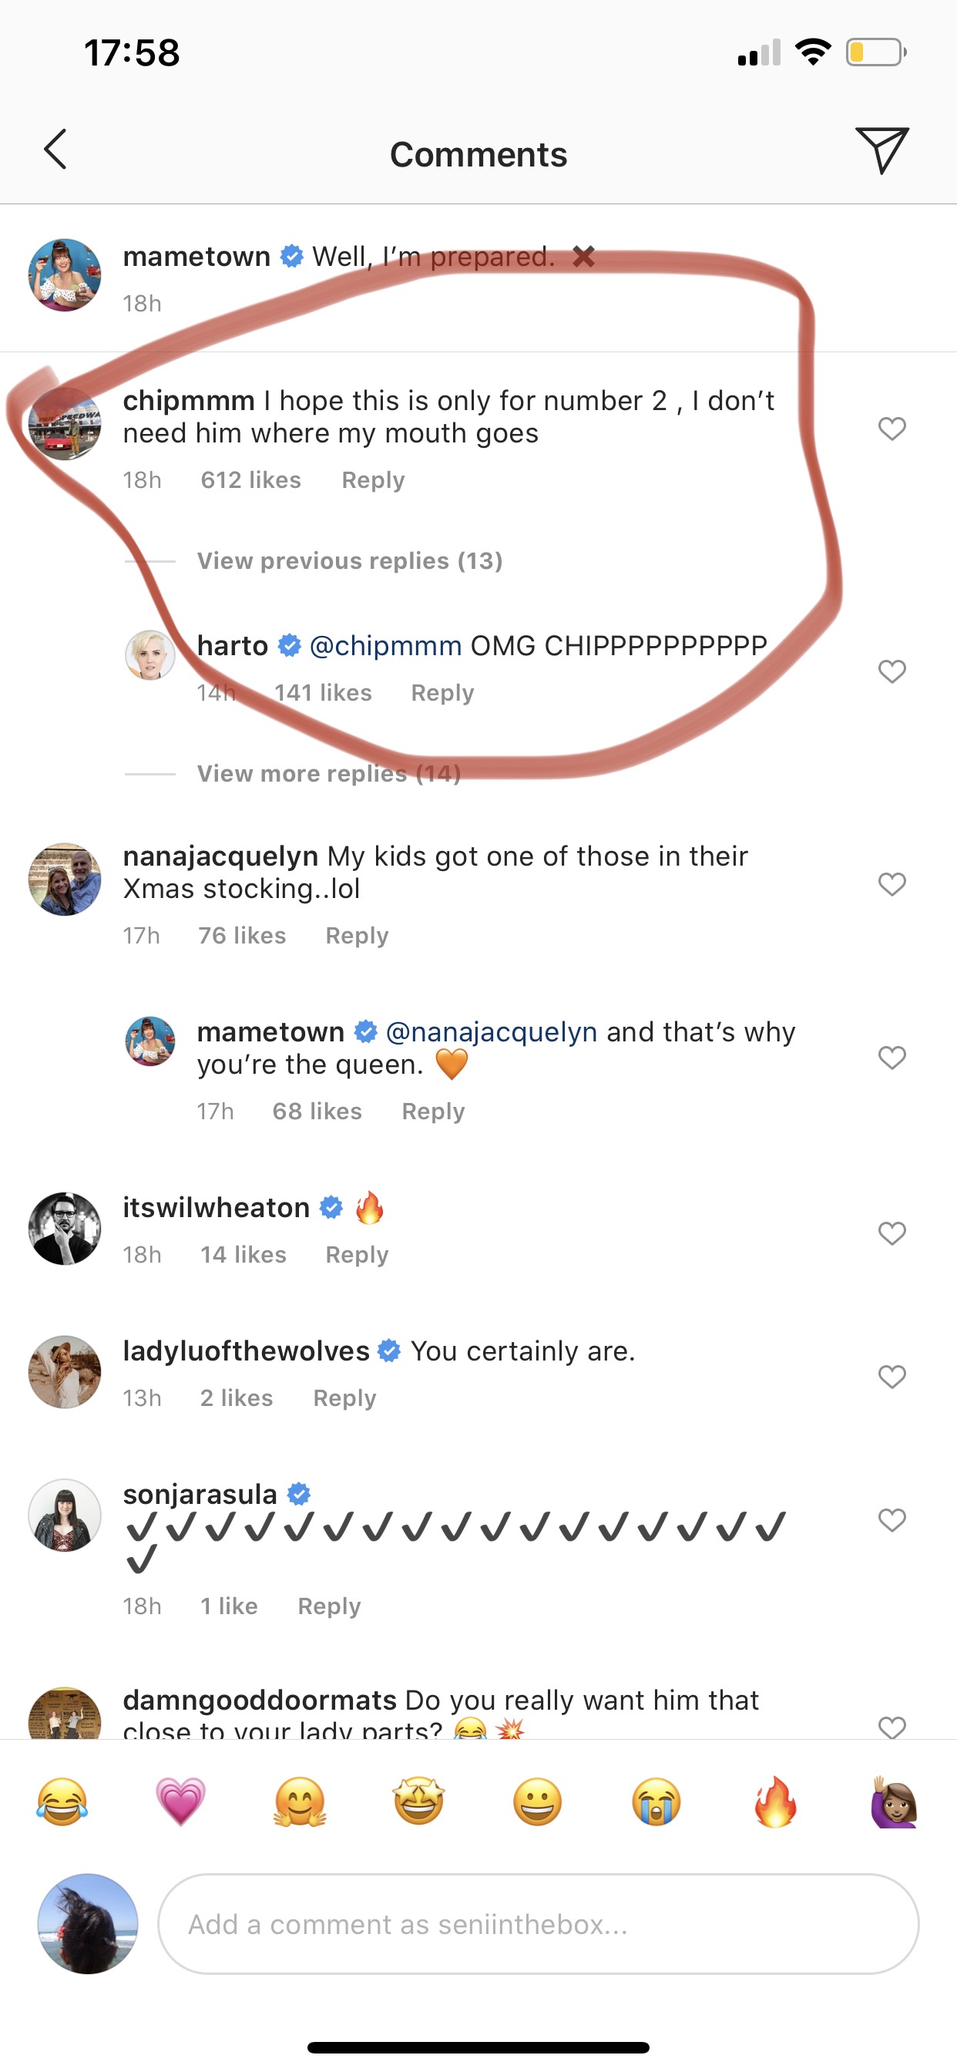Insert the loudly crying emoji quick reaction
This screenshot has height=2072, width=957.
[x=656, y=1801]
